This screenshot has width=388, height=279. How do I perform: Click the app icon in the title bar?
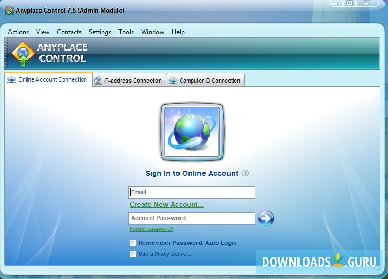[x=9, y=11]
